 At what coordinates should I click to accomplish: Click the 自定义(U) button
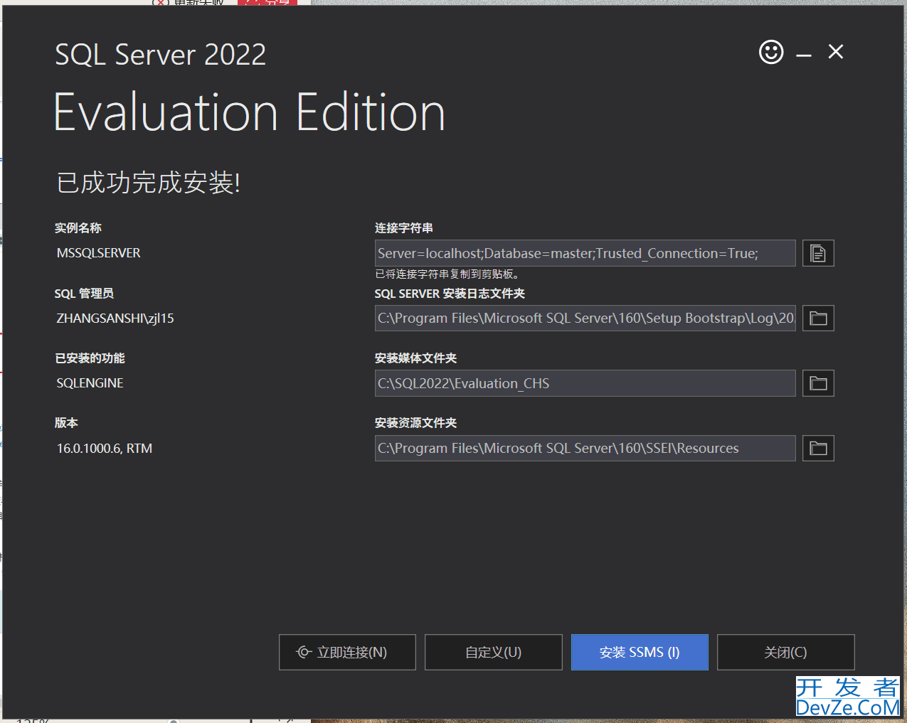coord(494,652)
